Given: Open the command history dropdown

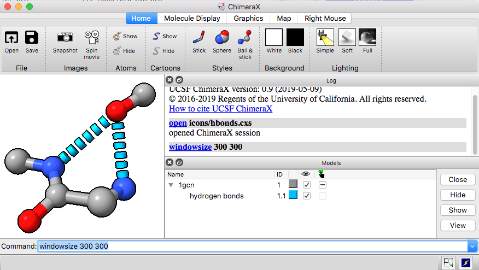Looking at the screenshot, I should coord(472,246).
